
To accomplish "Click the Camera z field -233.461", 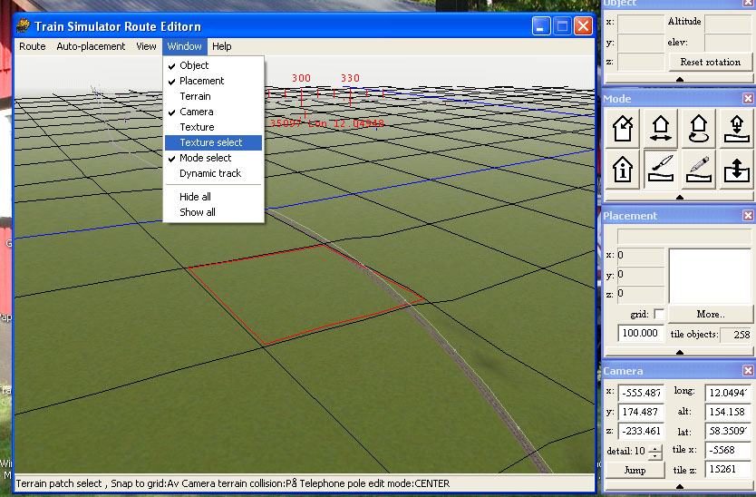I will (x=641, y=431).
